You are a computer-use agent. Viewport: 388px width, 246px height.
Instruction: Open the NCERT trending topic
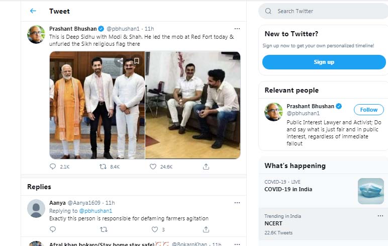click(274, 223)
